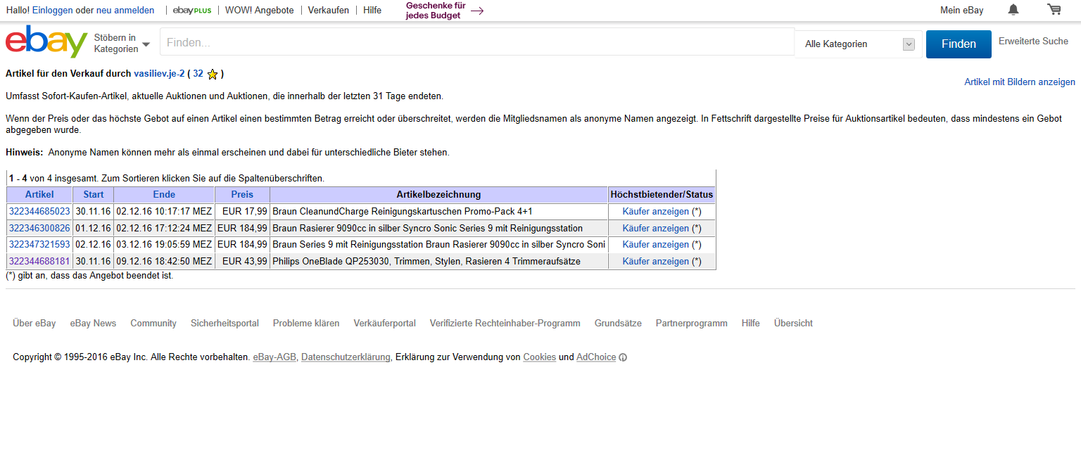
Task: Open Hilfe in the top menu
Action: (x=372, y=10)
